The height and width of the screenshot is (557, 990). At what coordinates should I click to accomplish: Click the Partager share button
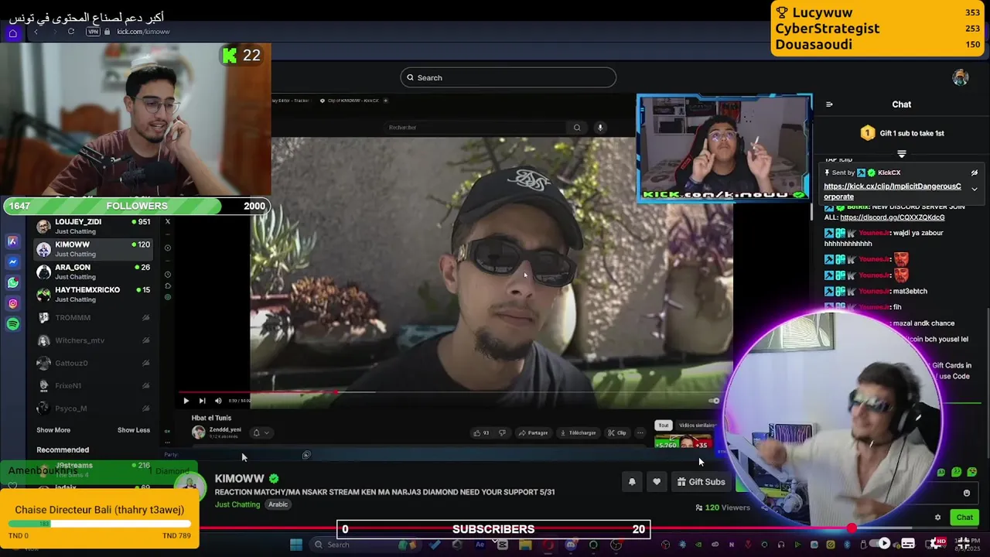point(534,432)
